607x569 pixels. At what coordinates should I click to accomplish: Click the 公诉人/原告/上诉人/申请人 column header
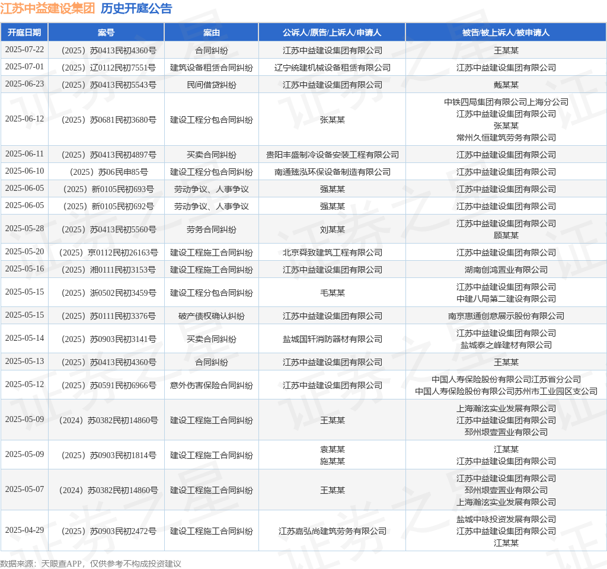click(332, 33)
